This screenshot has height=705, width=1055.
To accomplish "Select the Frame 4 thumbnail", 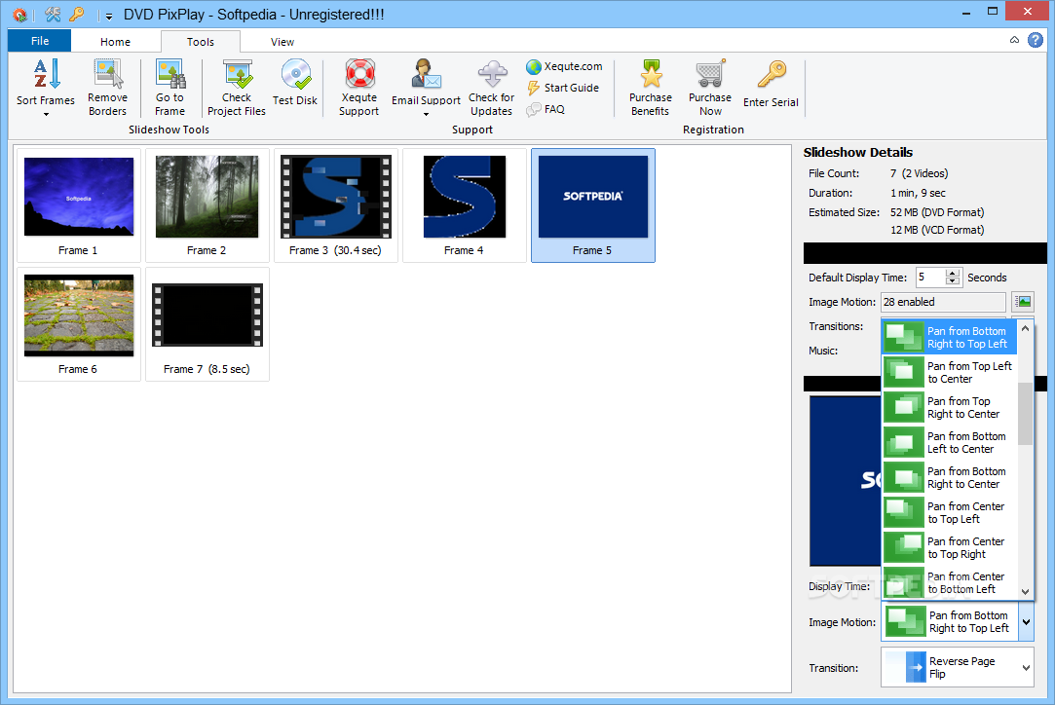I will pos(465,205).
